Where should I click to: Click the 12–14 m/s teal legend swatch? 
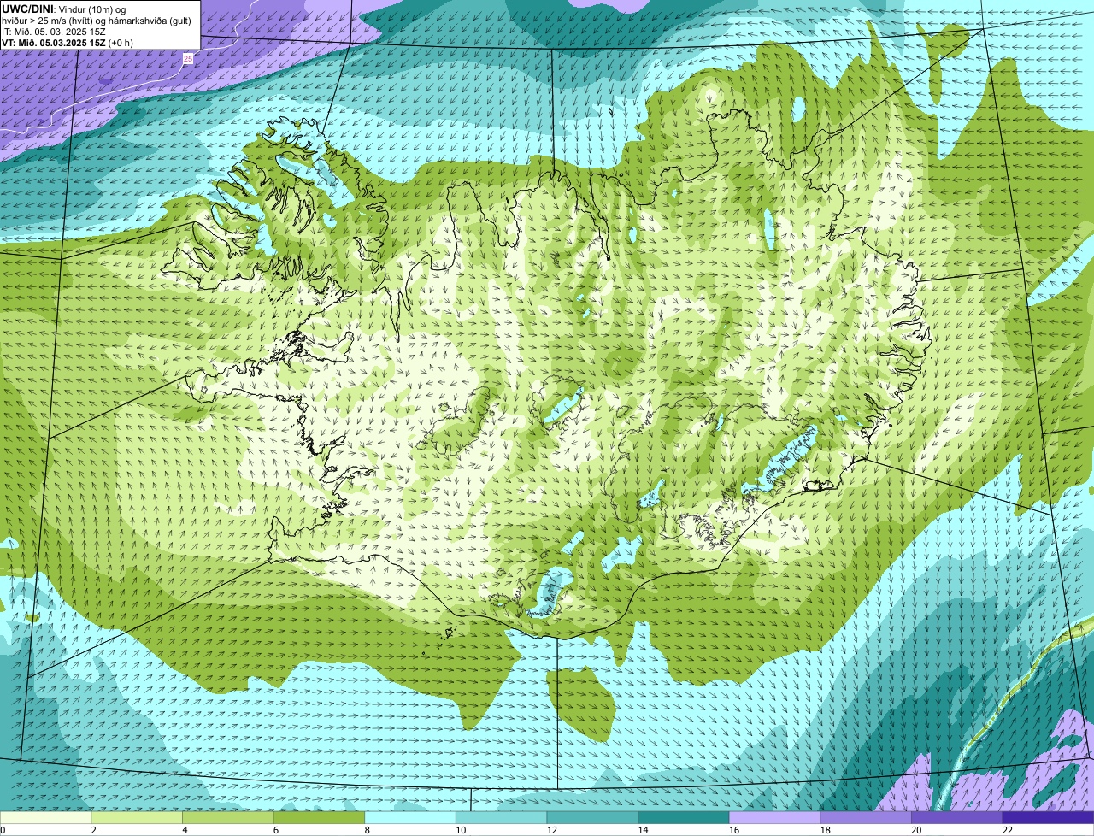[x=592, y=818]
